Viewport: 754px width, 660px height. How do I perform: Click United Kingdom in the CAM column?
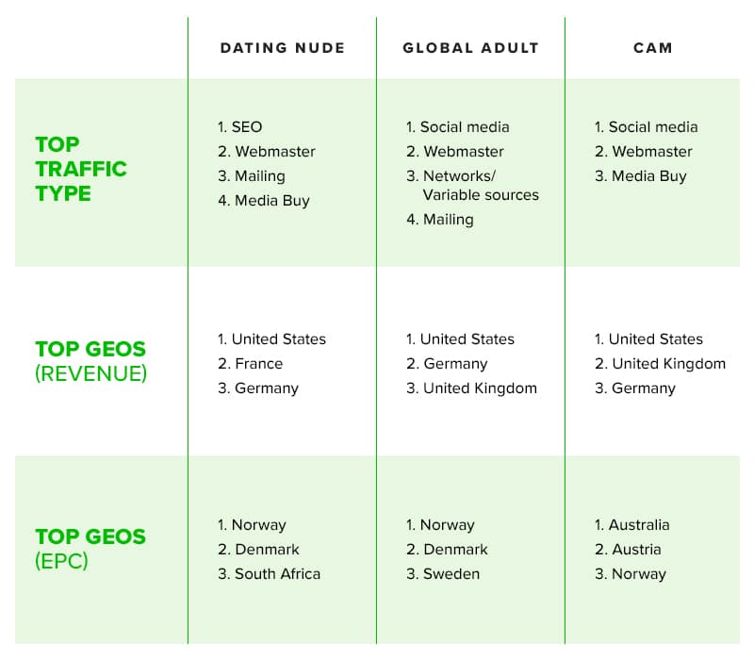tap(668, 364)
